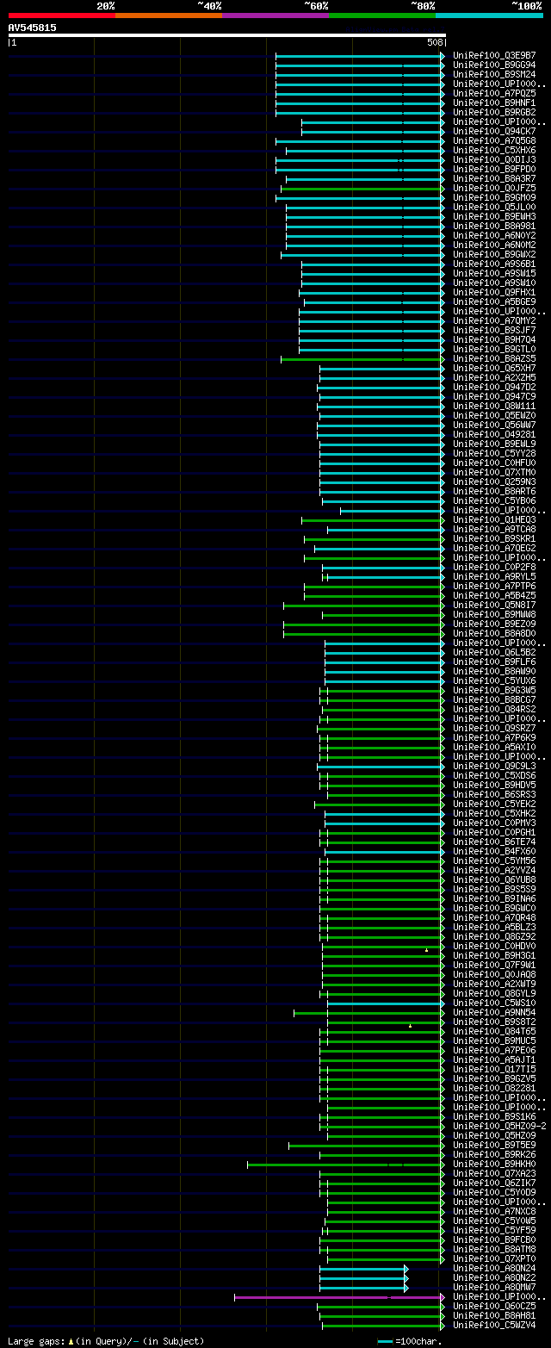Click the green alignment bar of Q0JFZ5
Screen dimensions: 551x1348
[x=362, y=189]
